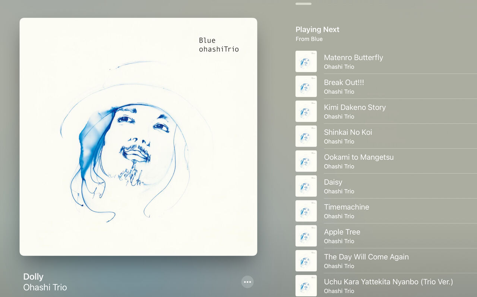Open the Apple Tree album thumbnail
This screenshot has height=297, width=477.
click(306, 236)
